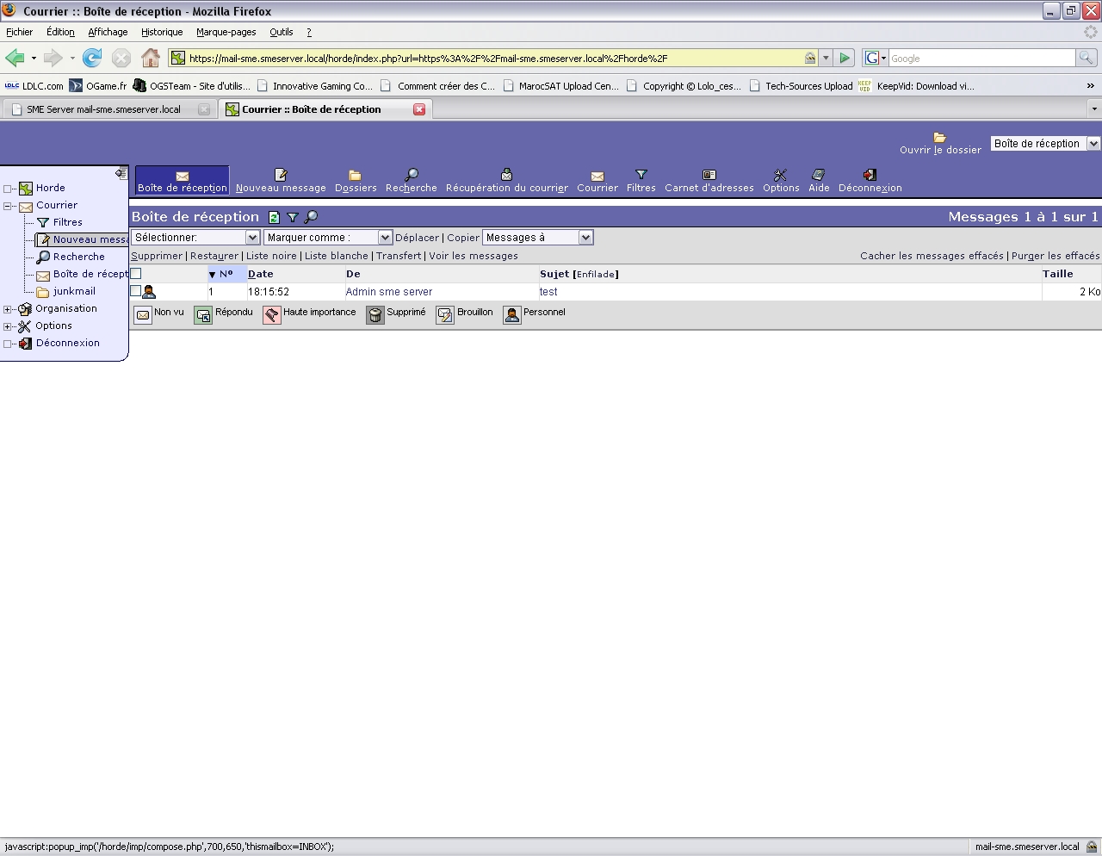Viewport: 1102px width, 856px height.
Task: Collapse sidebar with the arrow icon
Action: [x=121, y=174]
